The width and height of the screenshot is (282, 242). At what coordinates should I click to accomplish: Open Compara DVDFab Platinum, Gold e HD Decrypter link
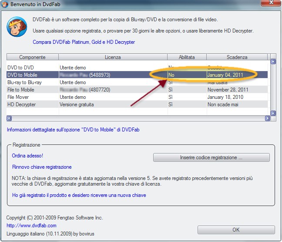[84, 42]
